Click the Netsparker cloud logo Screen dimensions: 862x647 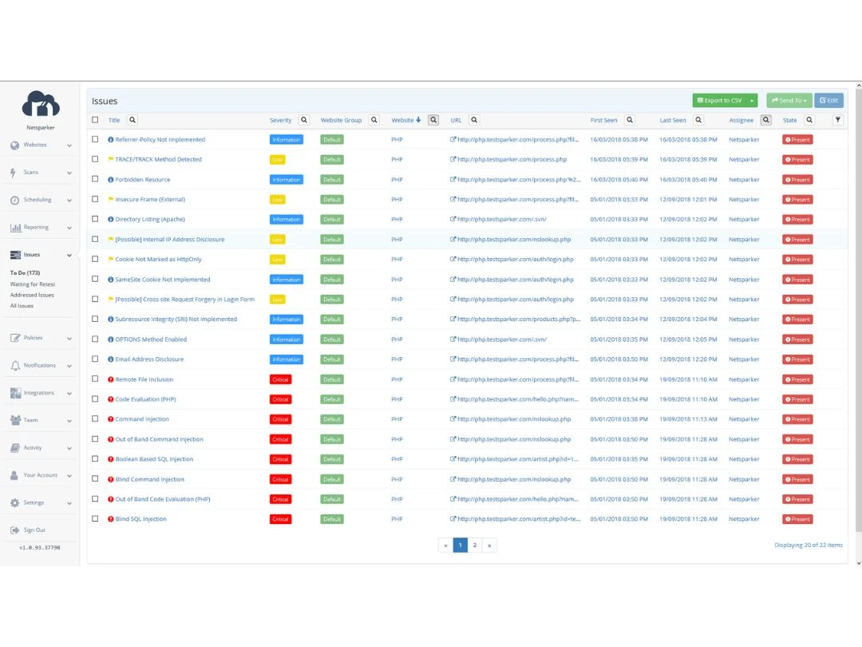coord(41,104)
